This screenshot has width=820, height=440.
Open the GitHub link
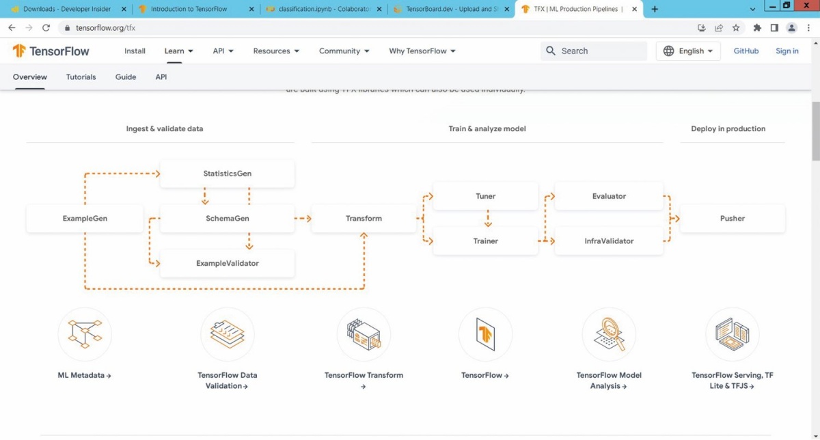coord(746,51)
